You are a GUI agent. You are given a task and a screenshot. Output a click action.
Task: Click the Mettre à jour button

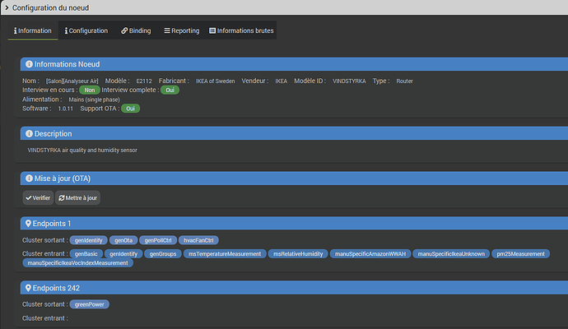(x=77, y=197)
